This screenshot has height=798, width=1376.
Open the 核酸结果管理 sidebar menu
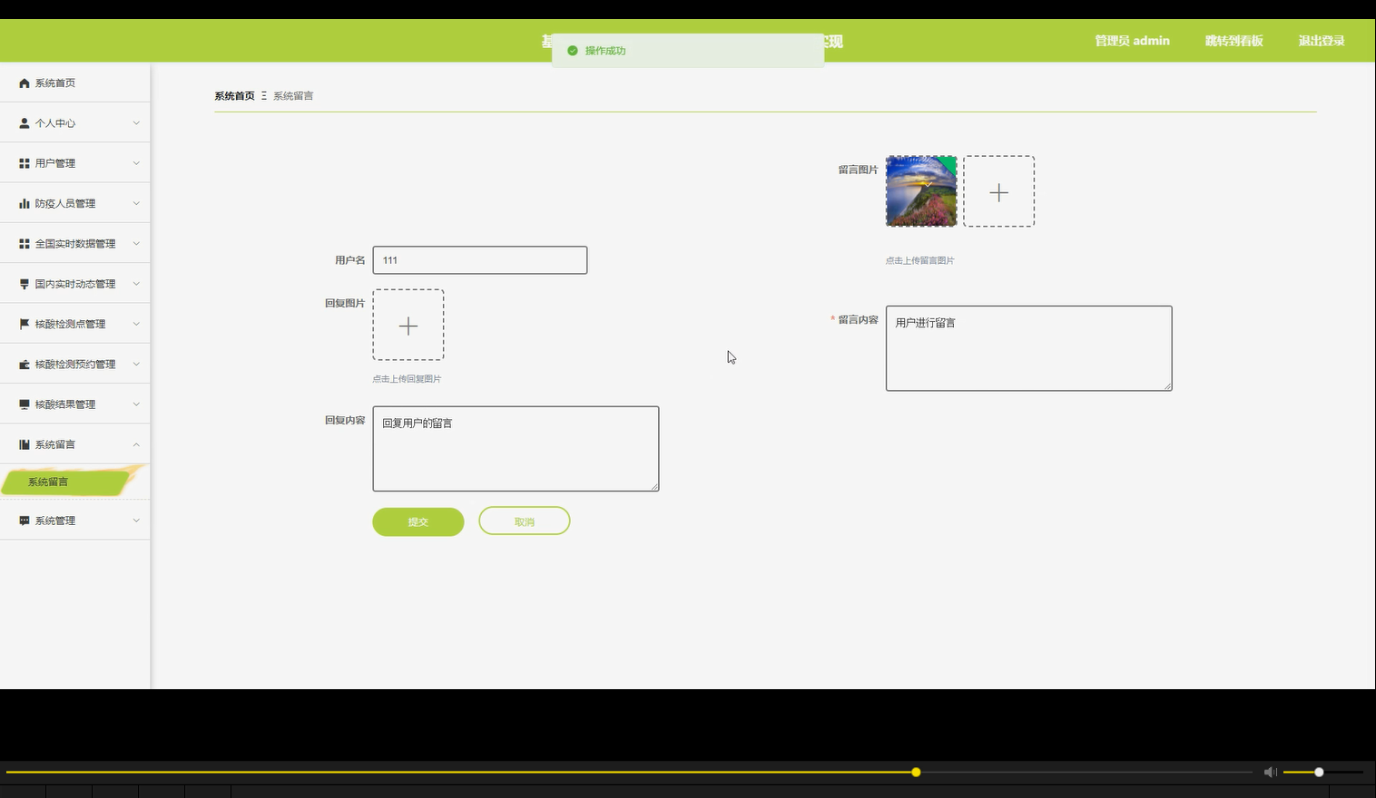(74, 404)
